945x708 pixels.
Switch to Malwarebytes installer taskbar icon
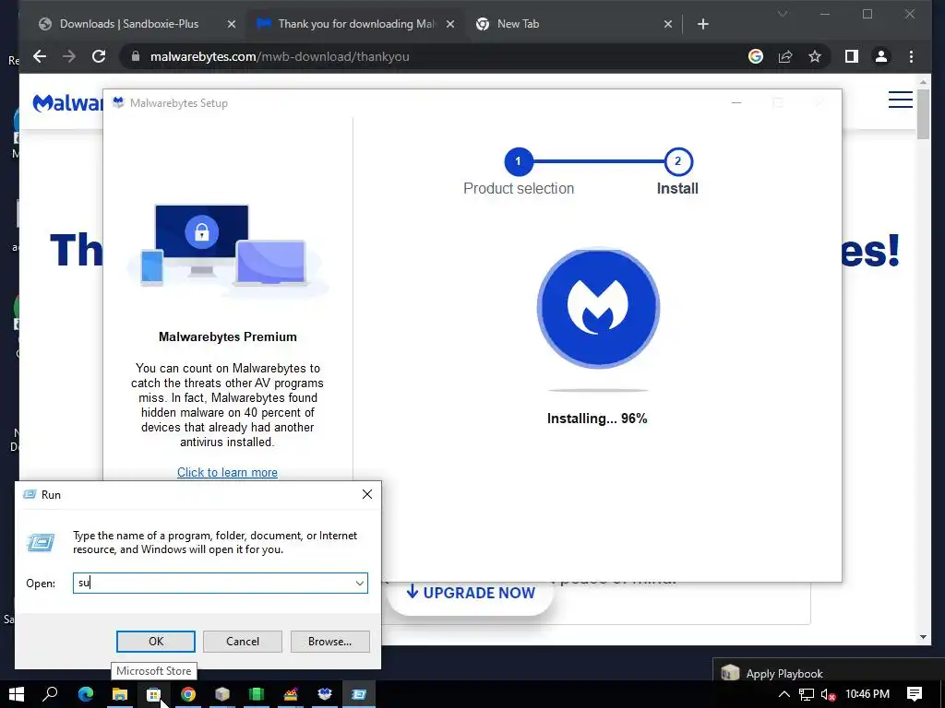point(325,694)
